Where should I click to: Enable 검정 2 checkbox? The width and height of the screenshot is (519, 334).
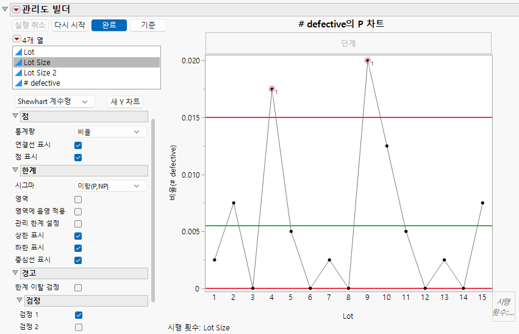79,327
